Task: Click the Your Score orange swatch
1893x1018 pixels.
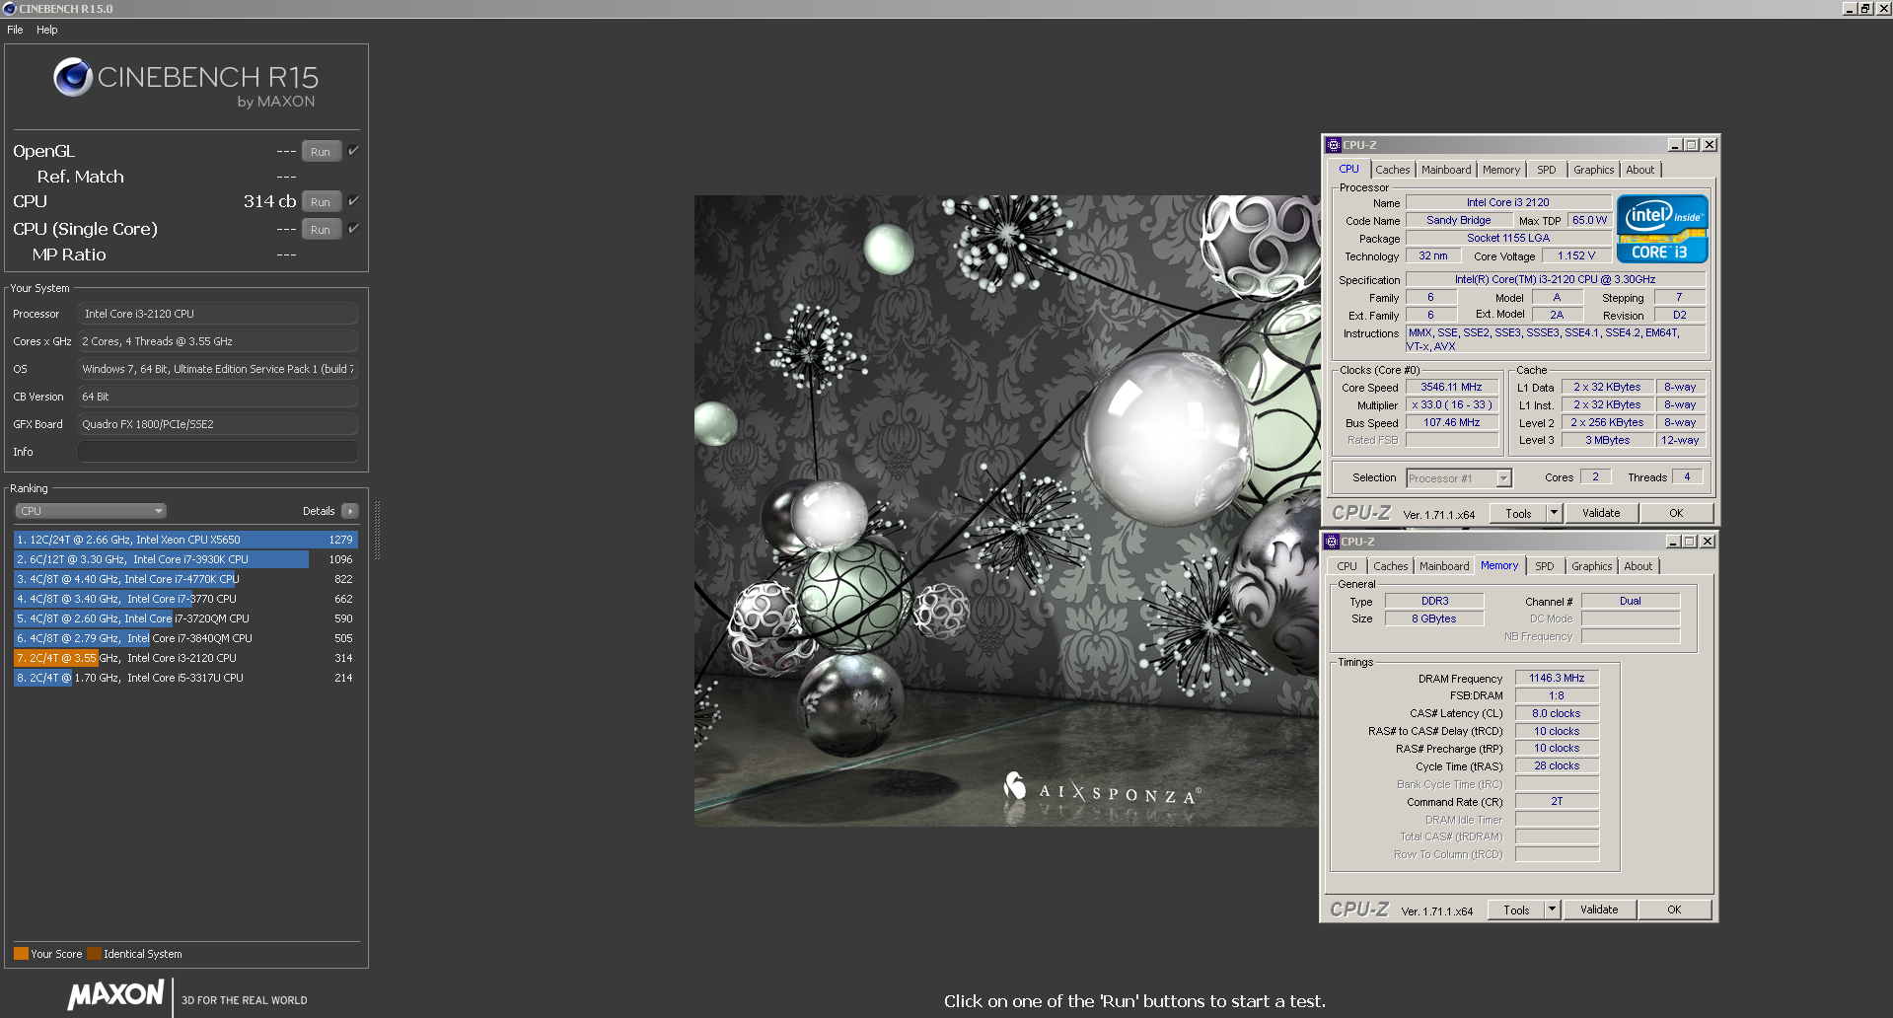Action: 21,954
